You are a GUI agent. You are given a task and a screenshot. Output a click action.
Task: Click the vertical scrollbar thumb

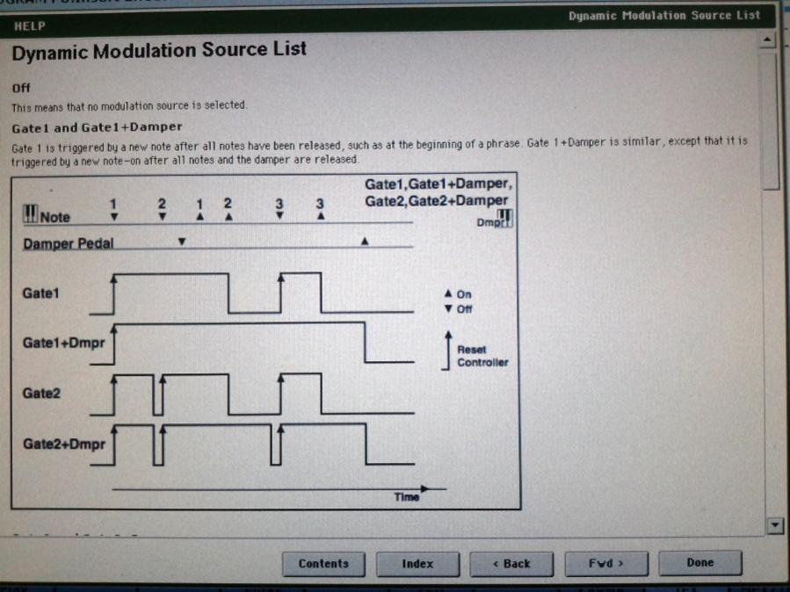pos(771,119)
